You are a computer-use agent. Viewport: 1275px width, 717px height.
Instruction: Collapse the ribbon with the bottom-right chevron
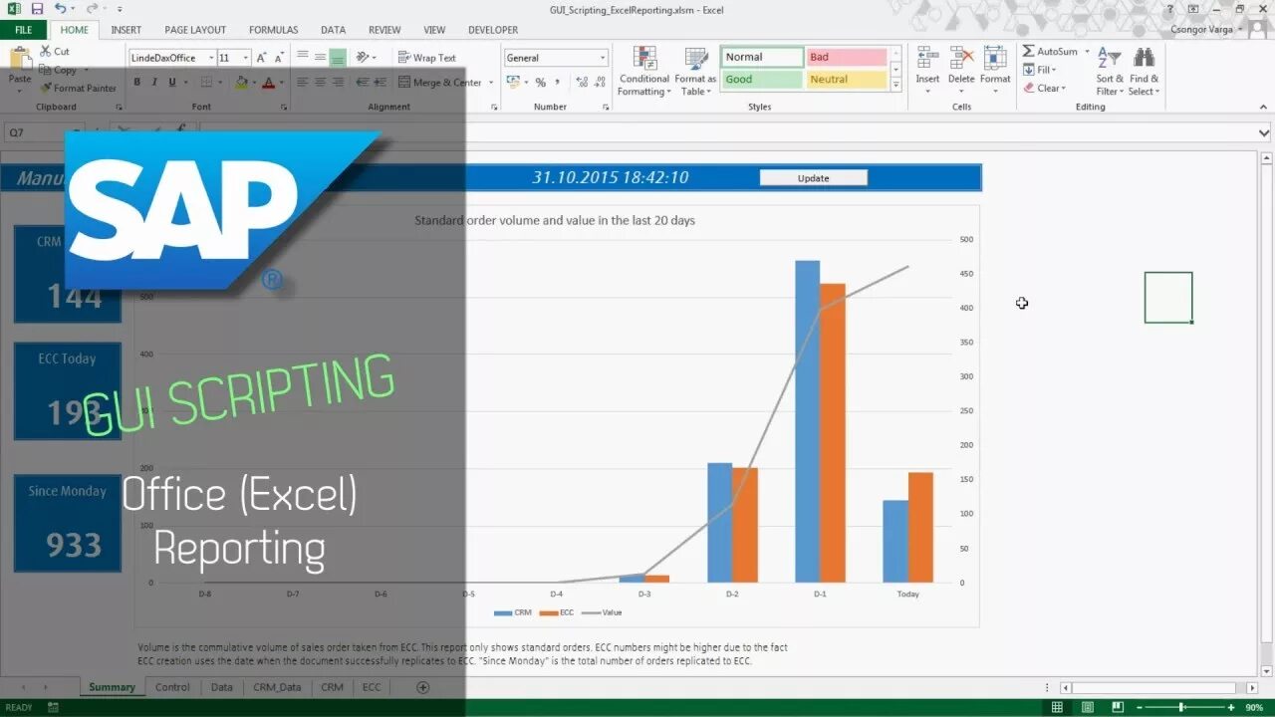tap(1265, 107)
